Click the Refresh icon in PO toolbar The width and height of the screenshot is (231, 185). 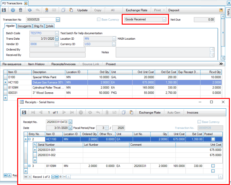pyautogui.click(x=30, y=10)
